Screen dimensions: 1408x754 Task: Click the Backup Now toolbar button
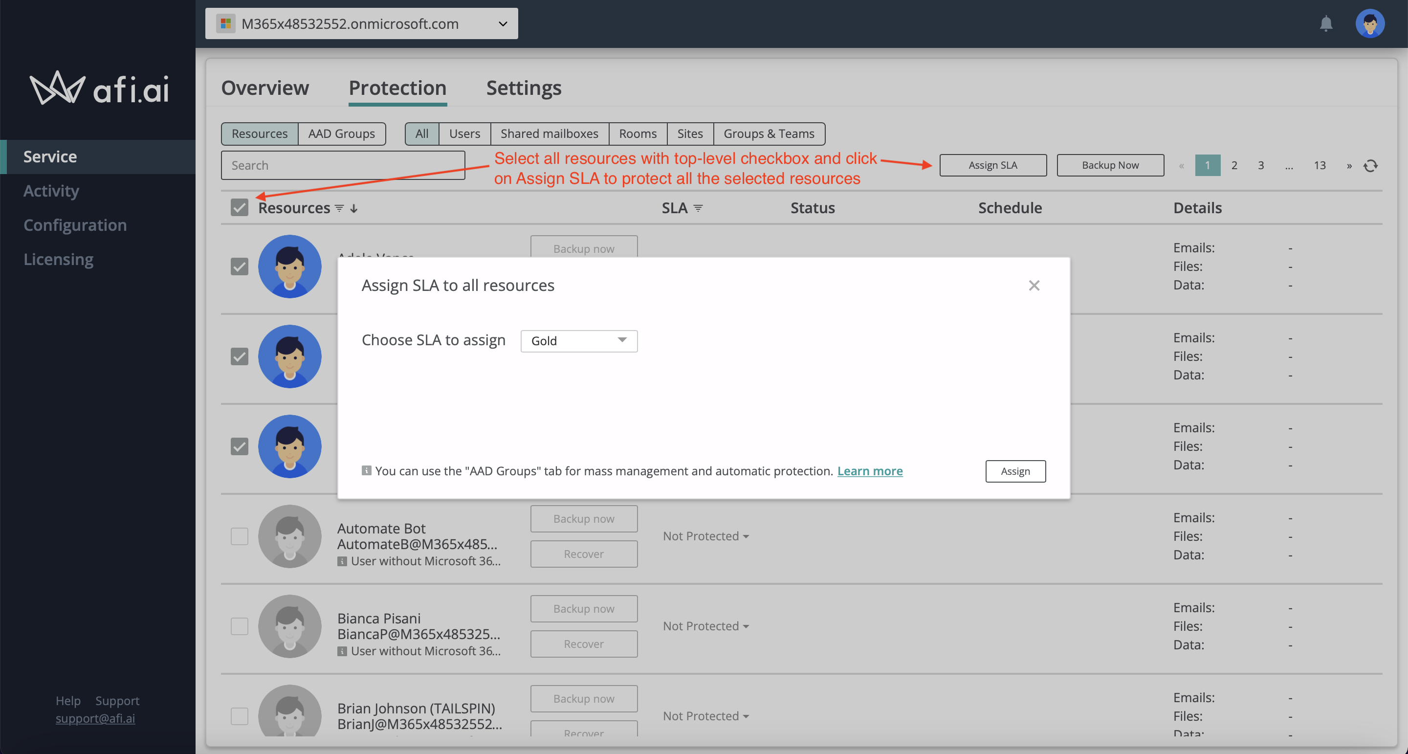coord(1111,166)
